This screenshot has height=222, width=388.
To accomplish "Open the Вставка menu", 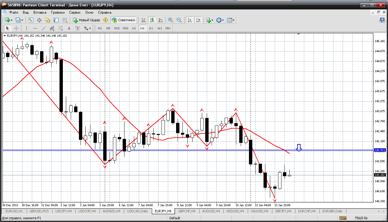I will click(x=40, y=12).
